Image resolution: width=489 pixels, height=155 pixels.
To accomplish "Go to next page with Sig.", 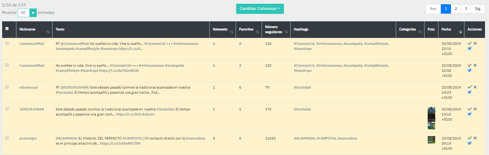I will click(478, 9).
